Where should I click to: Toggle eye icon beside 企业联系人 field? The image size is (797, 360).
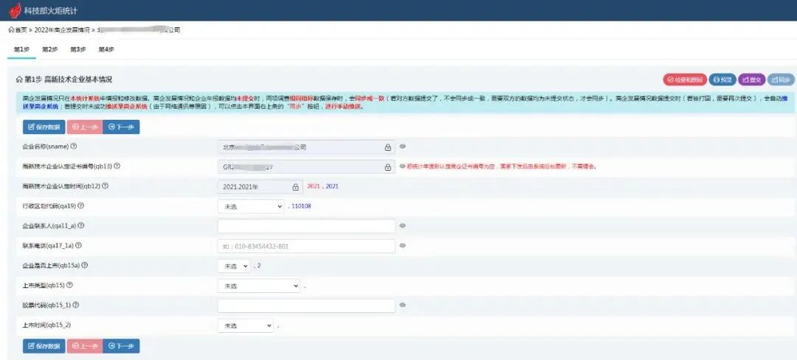click(403, 226)
